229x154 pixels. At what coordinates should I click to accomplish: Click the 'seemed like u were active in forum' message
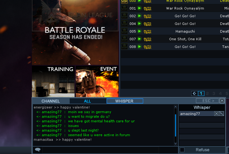click(99, 135)
